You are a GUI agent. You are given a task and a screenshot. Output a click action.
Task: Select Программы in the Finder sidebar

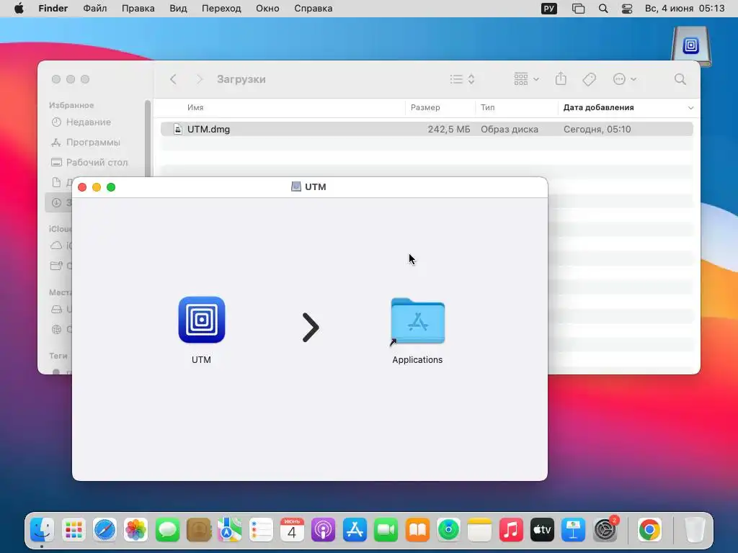pyautogui.click(x=93, y=142)
